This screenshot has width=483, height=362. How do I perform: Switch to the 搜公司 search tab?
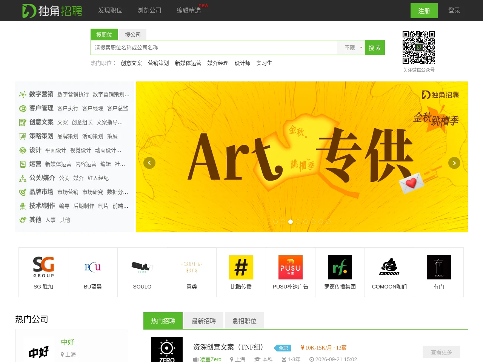133,35
